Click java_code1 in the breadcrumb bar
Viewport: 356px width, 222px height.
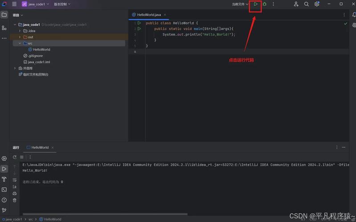point(12,219)
